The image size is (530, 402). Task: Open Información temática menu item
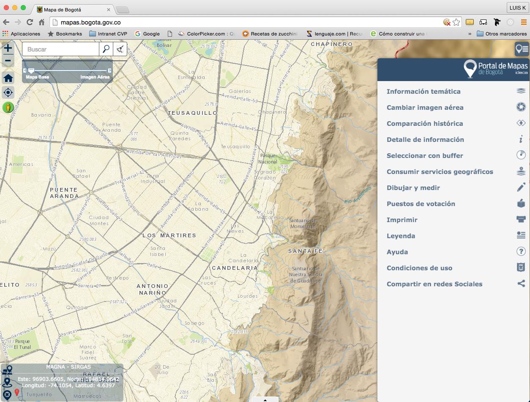(x=423, y=91)
